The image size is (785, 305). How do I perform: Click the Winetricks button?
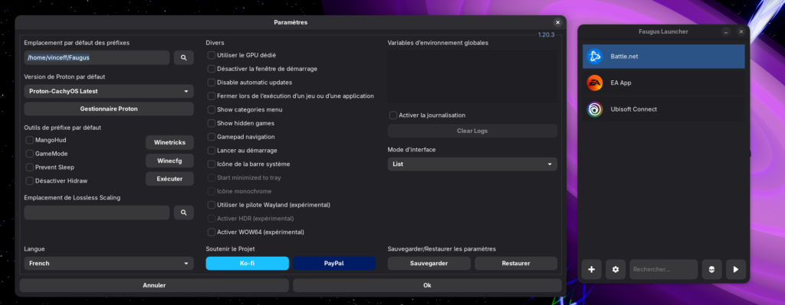tap(169, 143)
